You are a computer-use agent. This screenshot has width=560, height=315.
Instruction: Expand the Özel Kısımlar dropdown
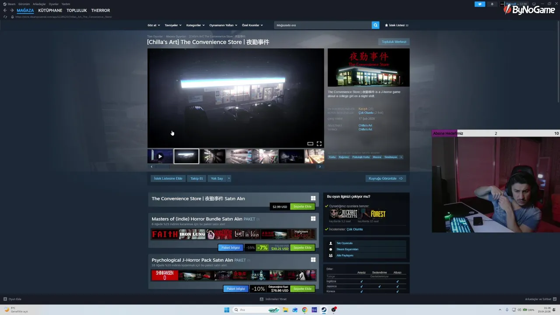pyautogui.click(x=252, y=25)
